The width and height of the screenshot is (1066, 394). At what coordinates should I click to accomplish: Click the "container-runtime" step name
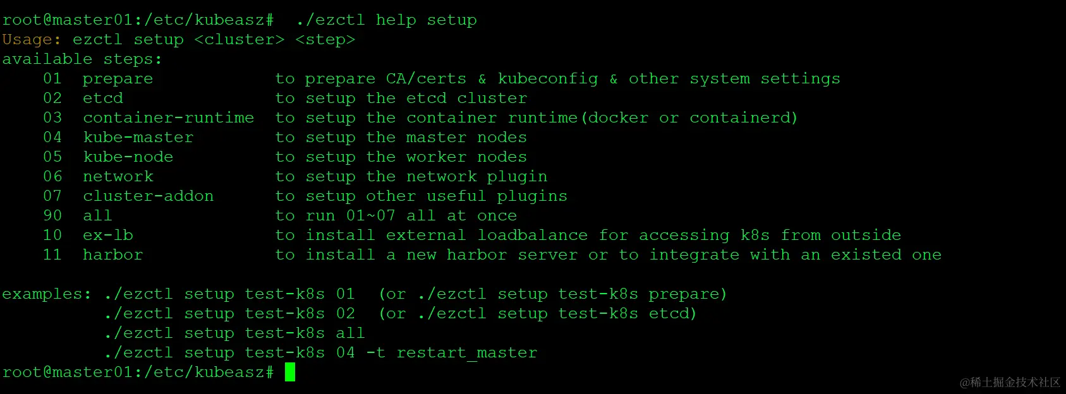tap(168, 118)
